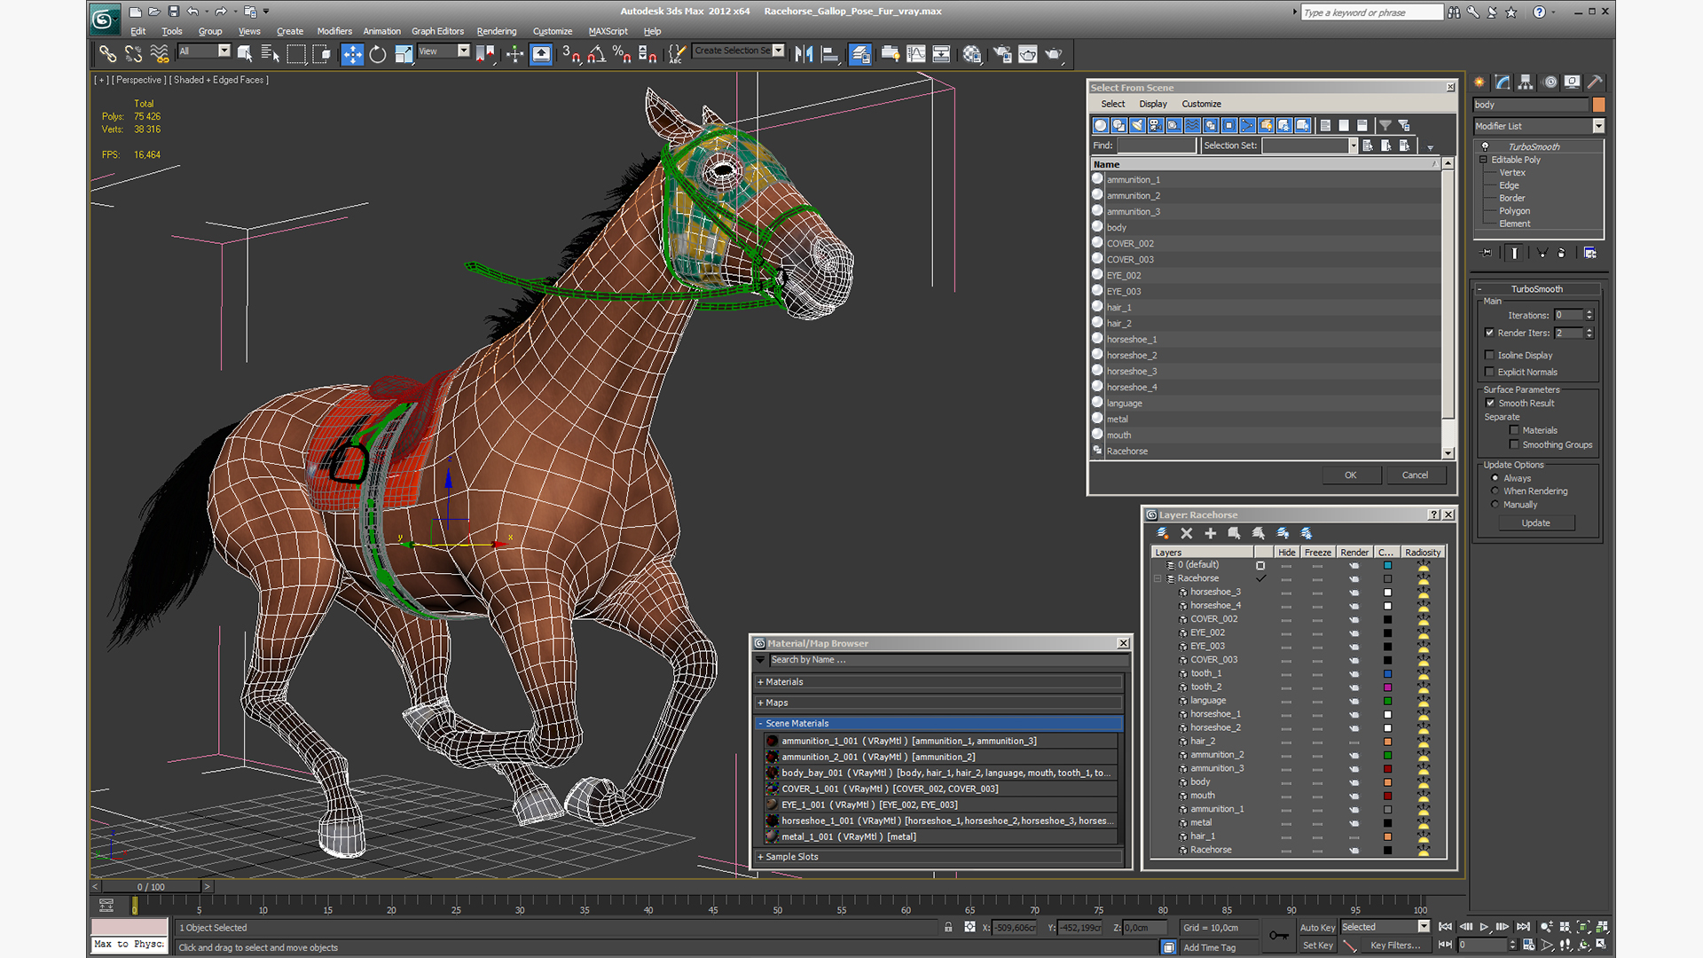Open Manage Layers from main toolbar
This screenshot has width=1703, height=958.
(859, 54)
